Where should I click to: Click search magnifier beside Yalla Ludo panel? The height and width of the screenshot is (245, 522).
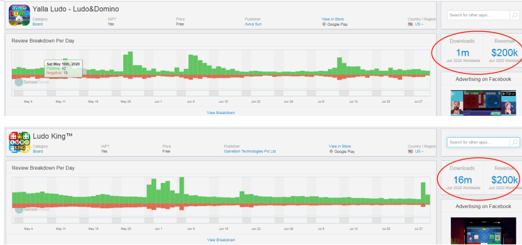point(514,15)
